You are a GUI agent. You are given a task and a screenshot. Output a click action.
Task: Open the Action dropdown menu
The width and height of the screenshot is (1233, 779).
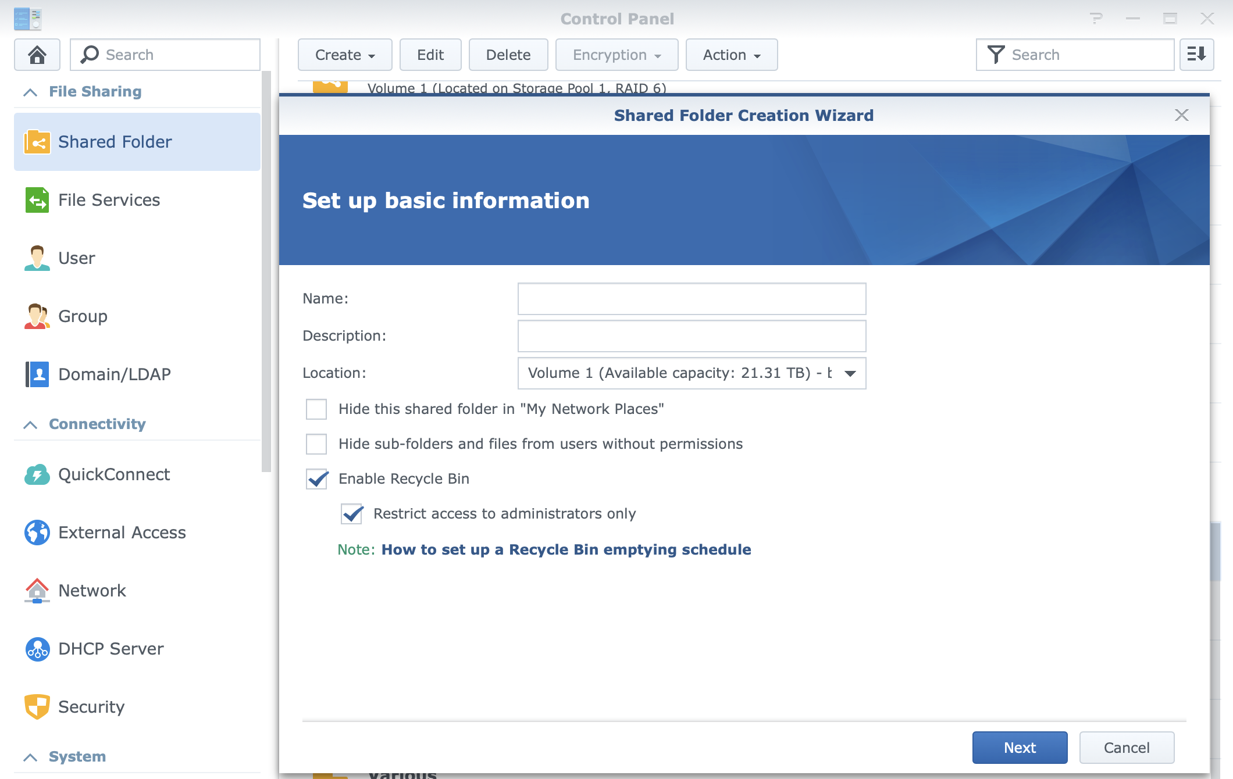(732, 55)
